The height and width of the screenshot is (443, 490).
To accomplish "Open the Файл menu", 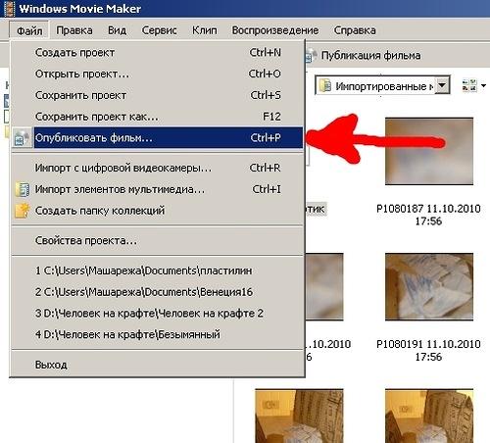I will (x=29, y=30).
